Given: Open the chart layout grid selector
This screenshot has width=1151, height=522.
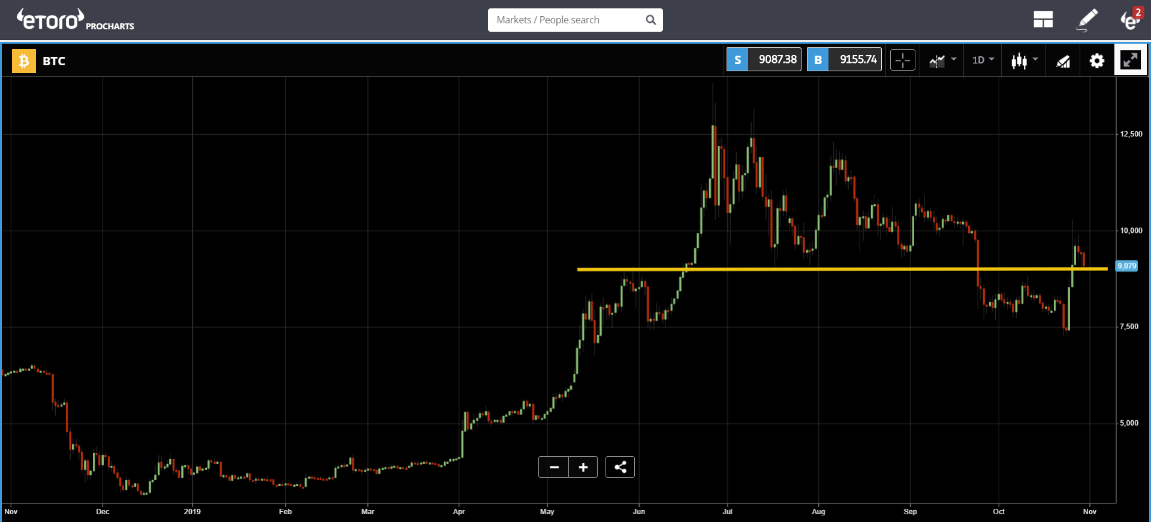Looking at the screenshot, I should pos(1042,20).
